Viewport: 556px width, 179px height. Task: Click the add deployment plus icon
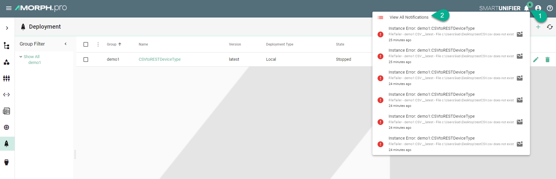pyautogui.click(x=538, y=27)
